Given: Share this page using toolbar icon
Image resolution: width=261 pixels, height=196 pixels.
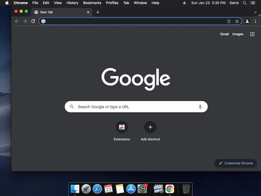Looking at the screenshot, I should tap(229, 21).
